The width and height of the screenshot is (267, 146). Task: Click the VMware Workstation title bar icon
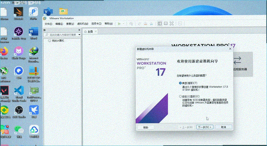pos(45,18)
